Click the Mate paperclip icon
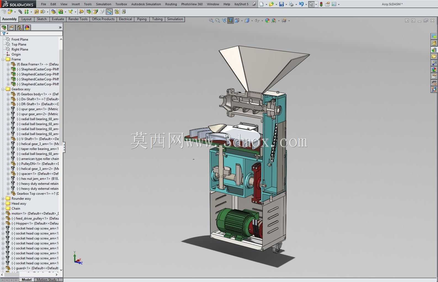The width and height of the screenshot is (438, 282). click(x=20, y=12)
